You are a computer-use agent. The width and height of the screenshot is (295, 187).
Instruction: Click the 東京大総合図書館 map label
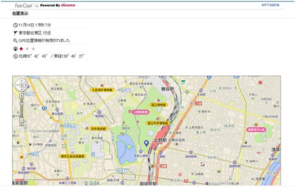[x=73, y=156]
